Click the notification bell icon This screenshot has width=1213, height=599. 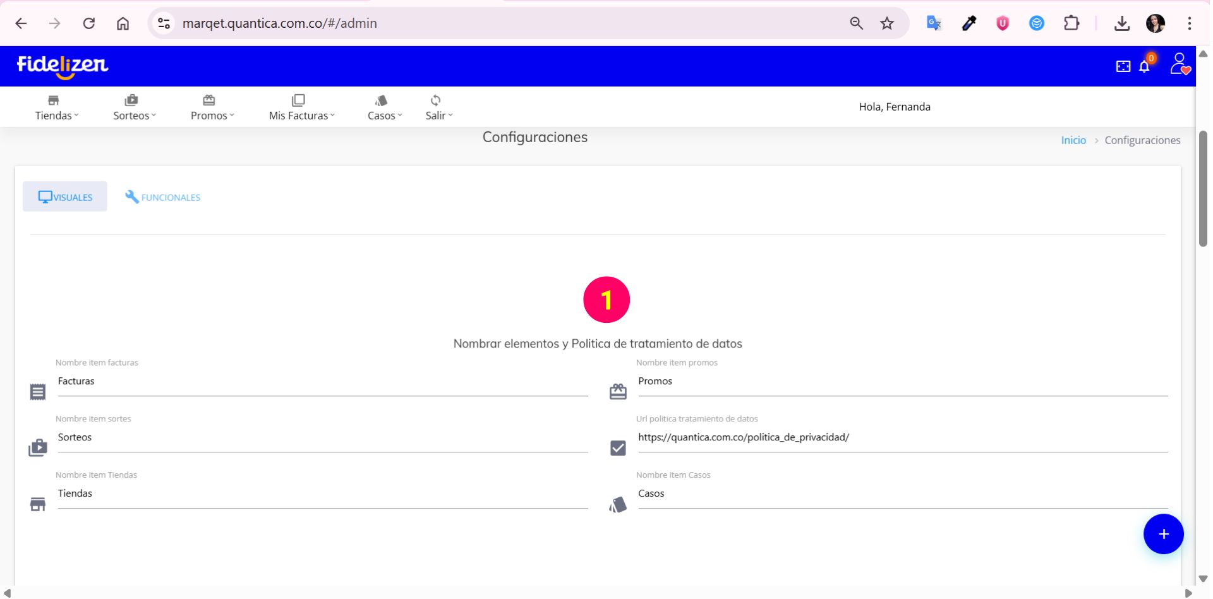(1144, 66)
